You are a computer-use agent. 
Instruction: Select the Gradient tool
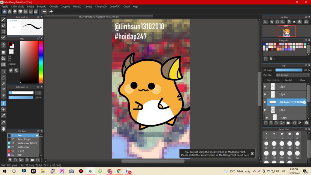click(x=3, y=64)
